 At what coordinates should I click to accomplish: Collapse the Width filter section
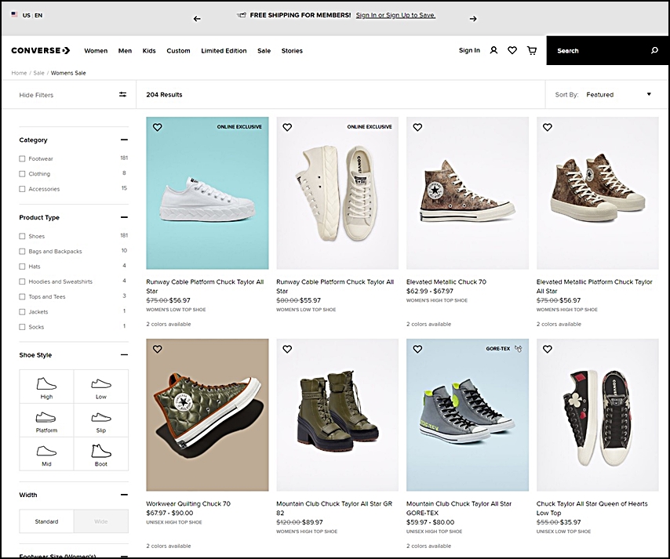tap(124, 495)
